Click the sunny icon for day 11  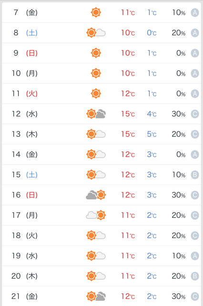point(96,94)
